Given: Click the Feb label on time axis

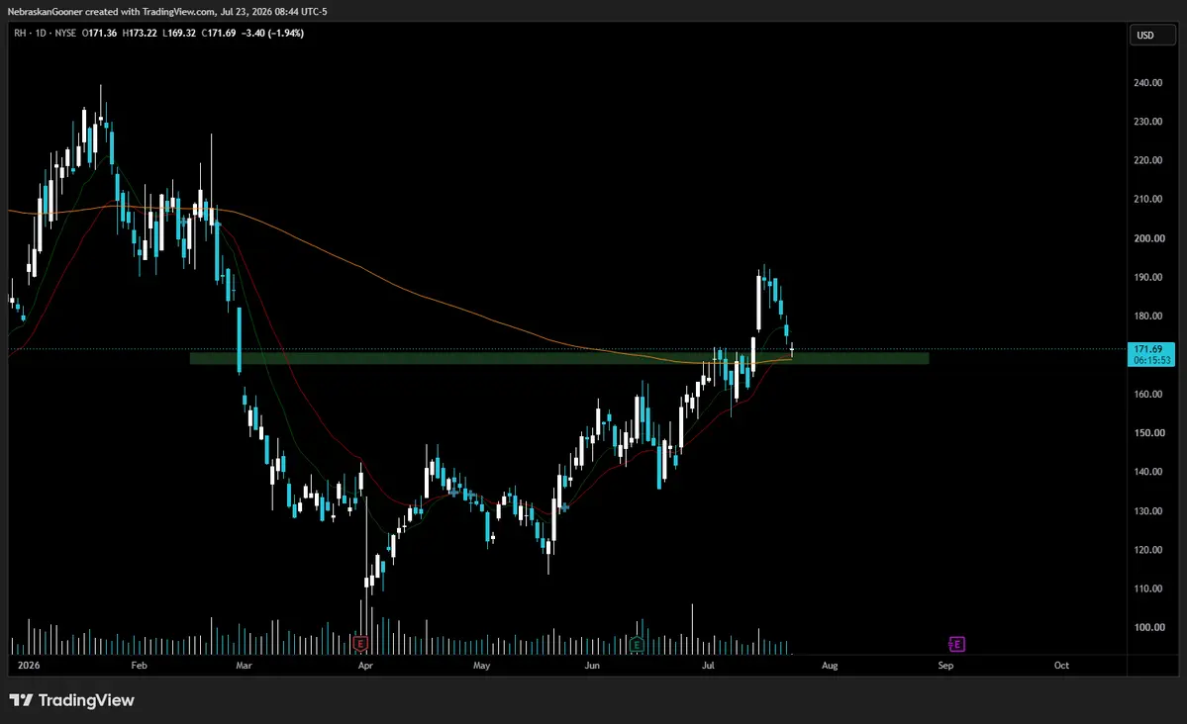Looking at the screenshot, I should (139, 666).
